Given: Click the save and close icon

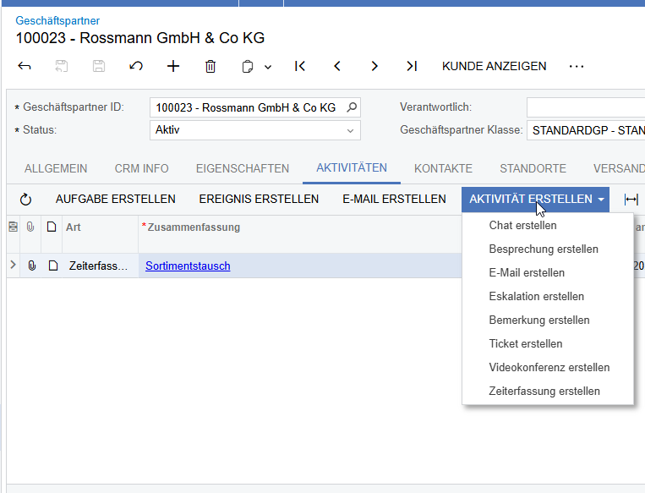Looking at the screenshot, I should [x=62, y=66].
